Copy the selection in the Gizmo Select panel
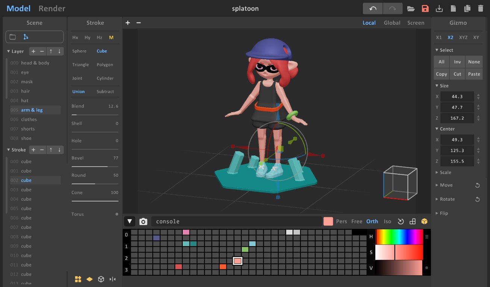Viewport: 490px width, 287px height. [441, 74]
